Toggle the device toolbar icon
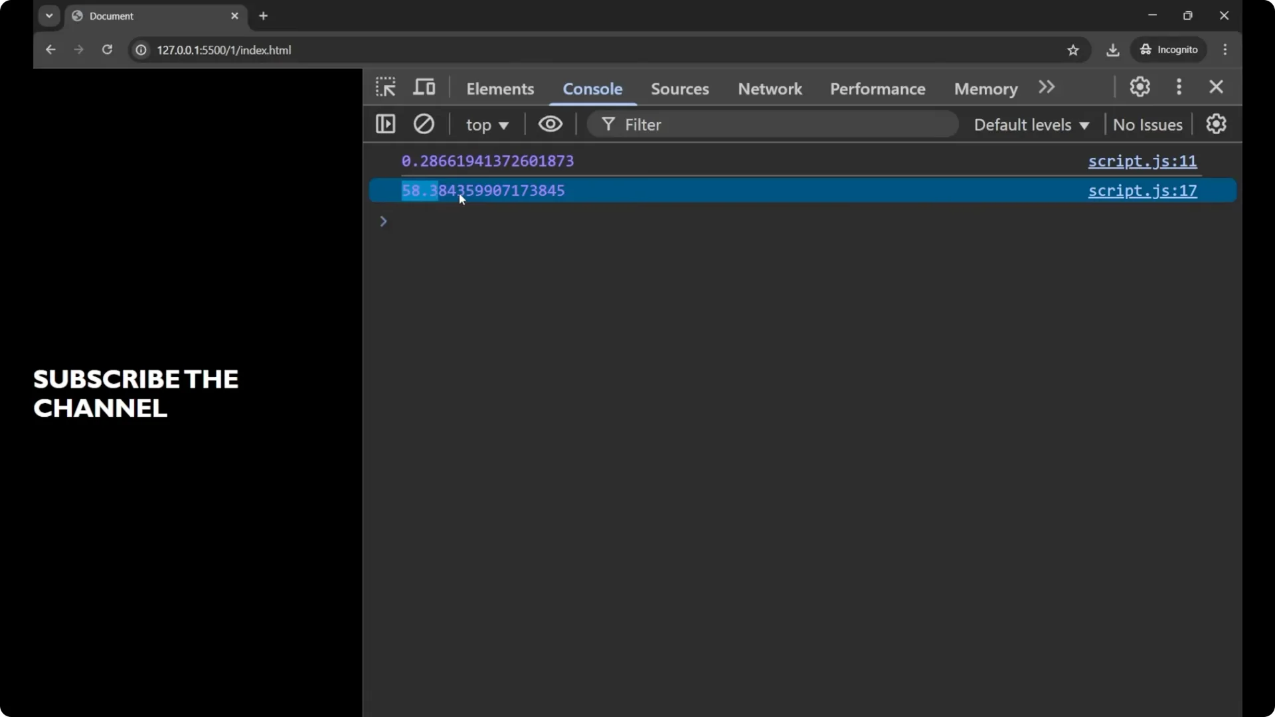The height and width of the screenshot is (717, 1275). [424, 88]
